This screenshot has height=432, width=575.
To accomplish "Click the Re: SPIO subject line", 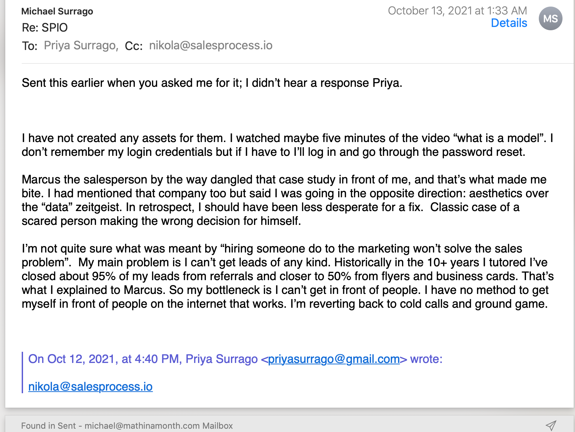I will coord(45,28).
